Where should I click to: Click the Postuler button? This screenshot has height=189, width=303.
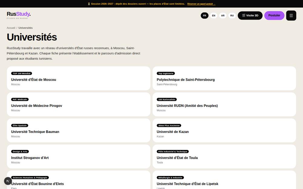(x=274, y=15)
